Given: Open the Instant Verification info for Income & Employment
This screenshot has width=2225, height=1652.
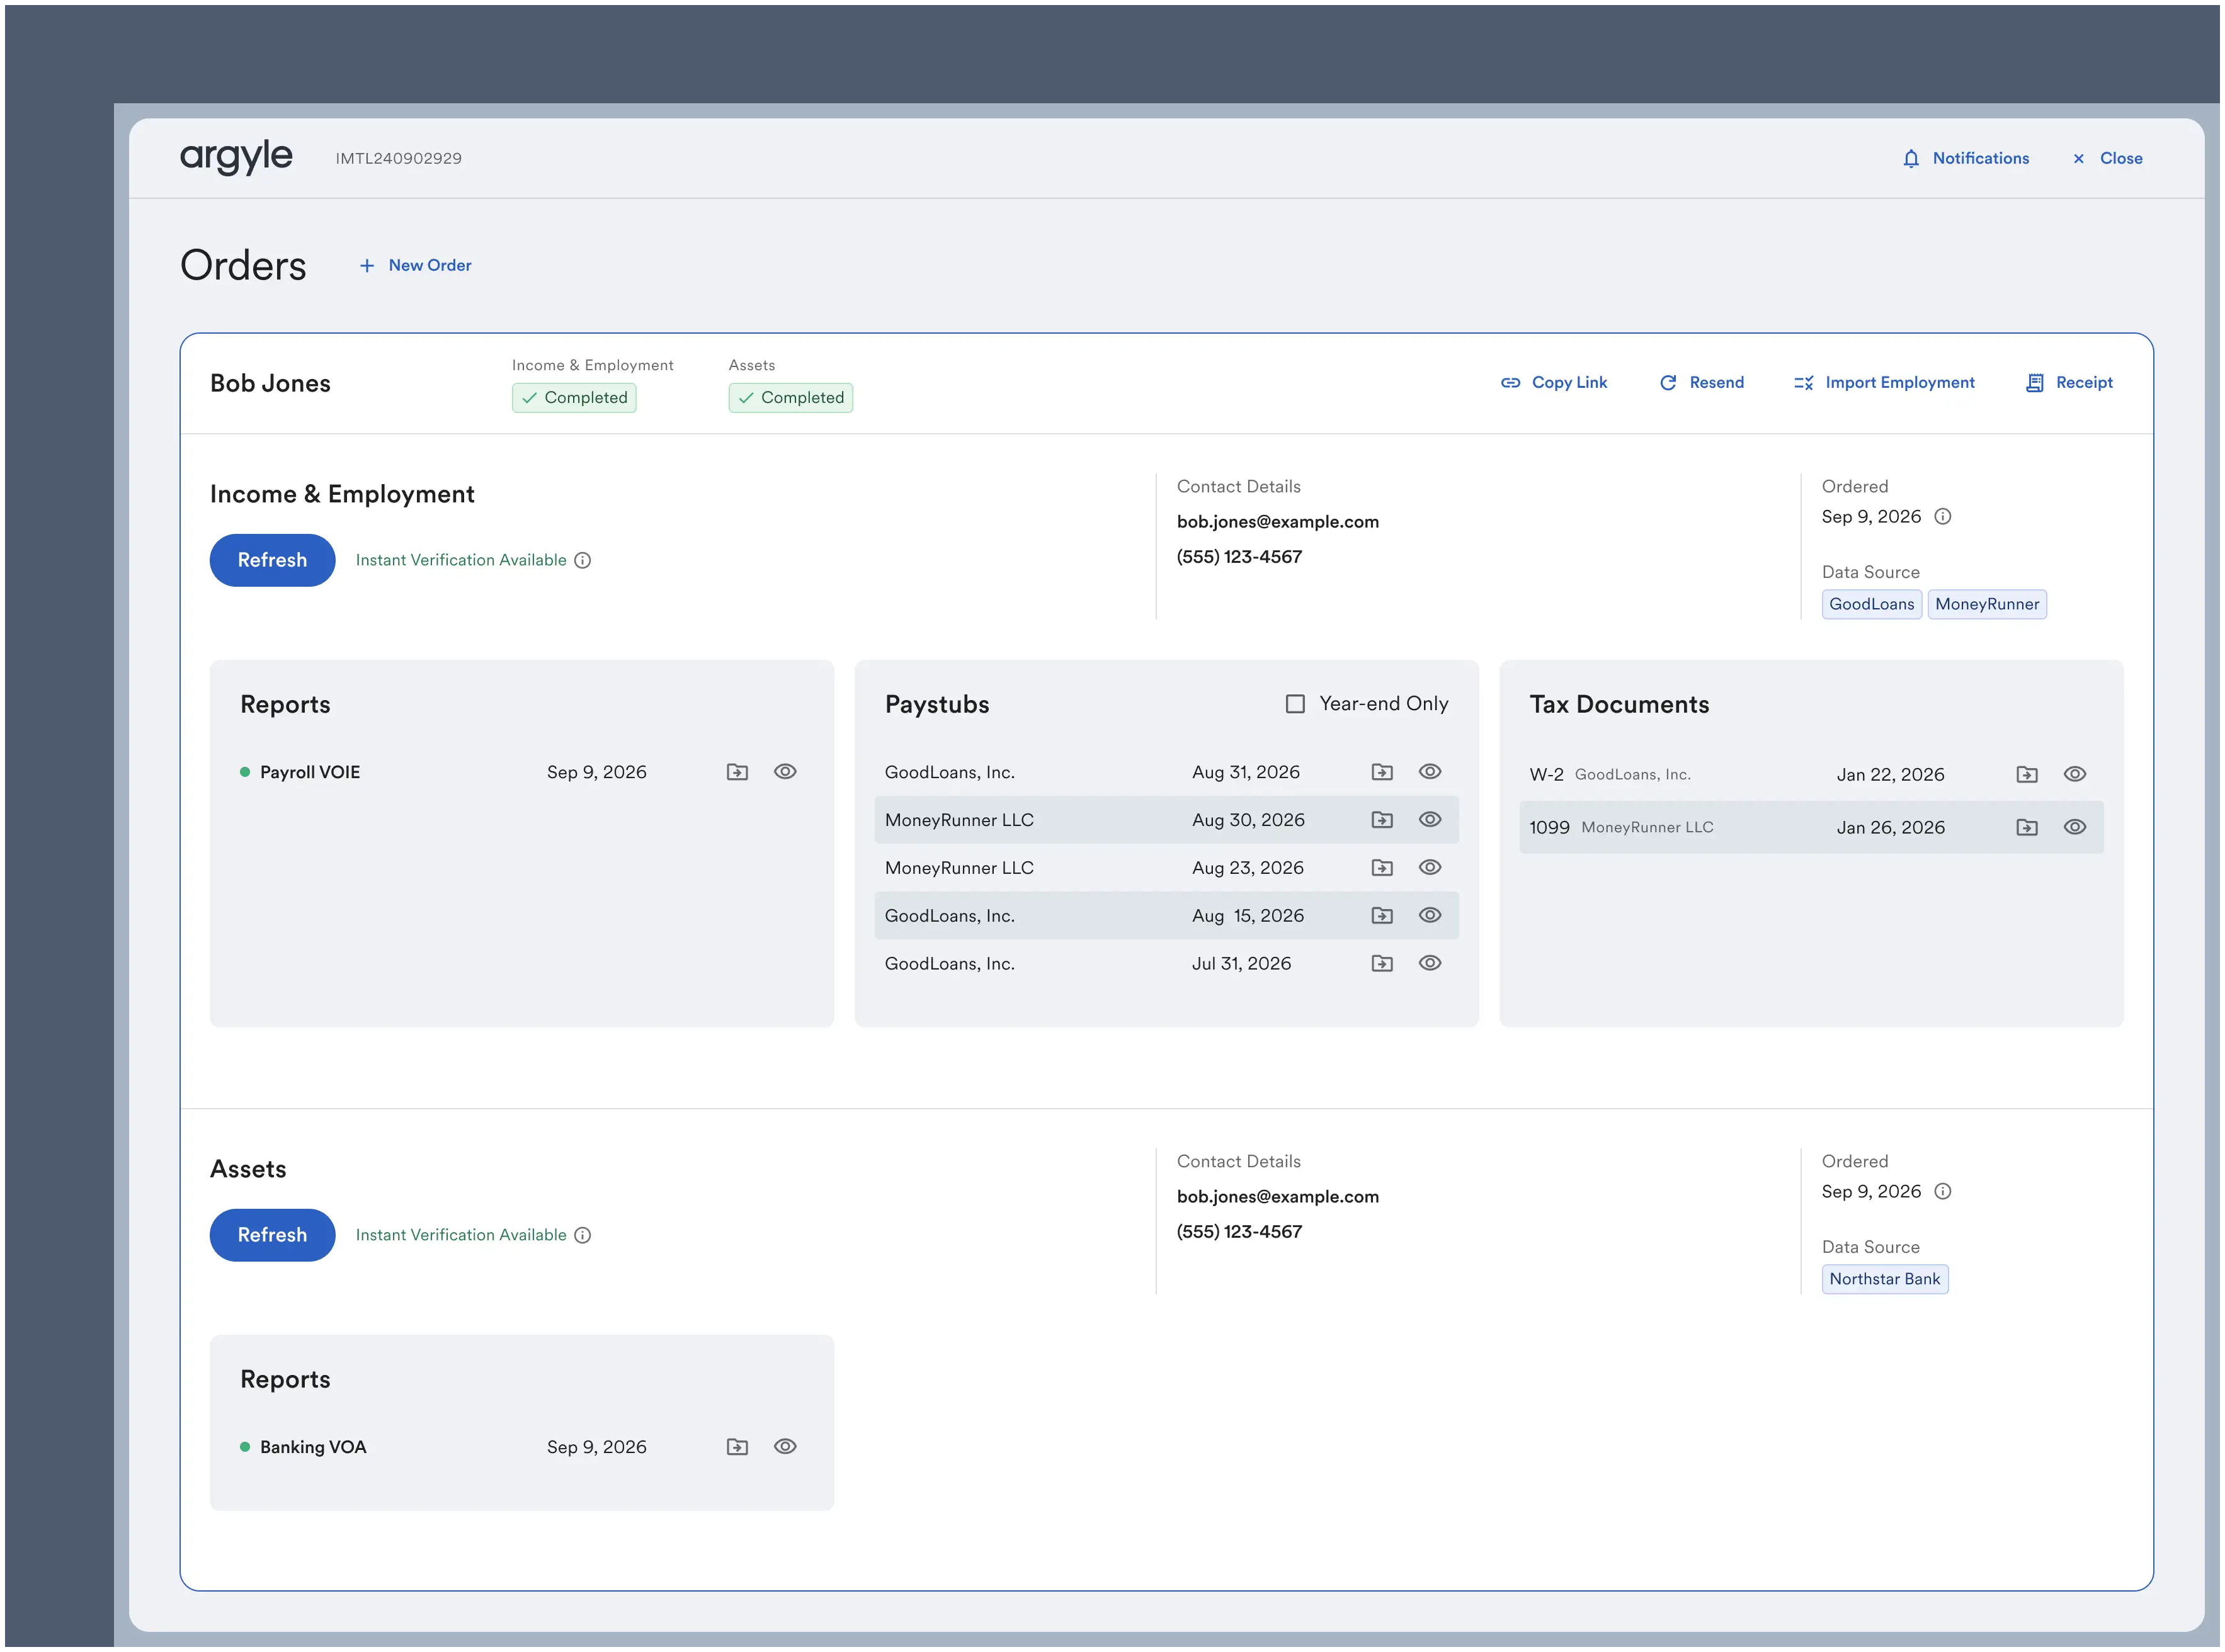Looking at the screenshot, I should coord(583,560).
